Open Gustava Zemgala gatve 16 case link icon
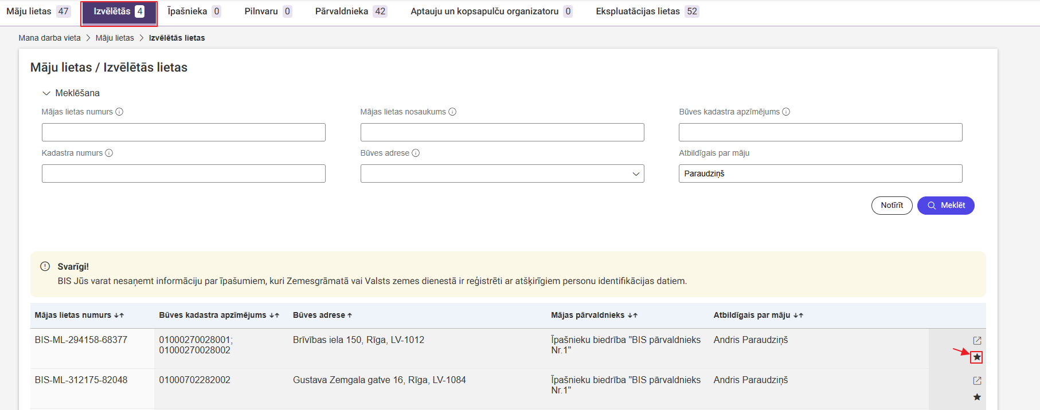Screen dimensions: 1040x410 pyautogui.click(x=977, y=381)
